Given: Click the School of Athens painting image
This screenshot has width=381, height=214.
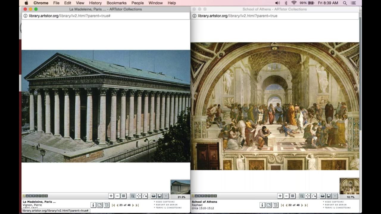Looking at the screenshot, I should tap(275, 106).
